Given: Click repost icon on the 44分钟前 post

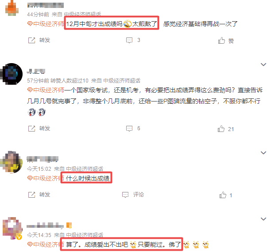Looking at the screenshot, I should point(31,41).
